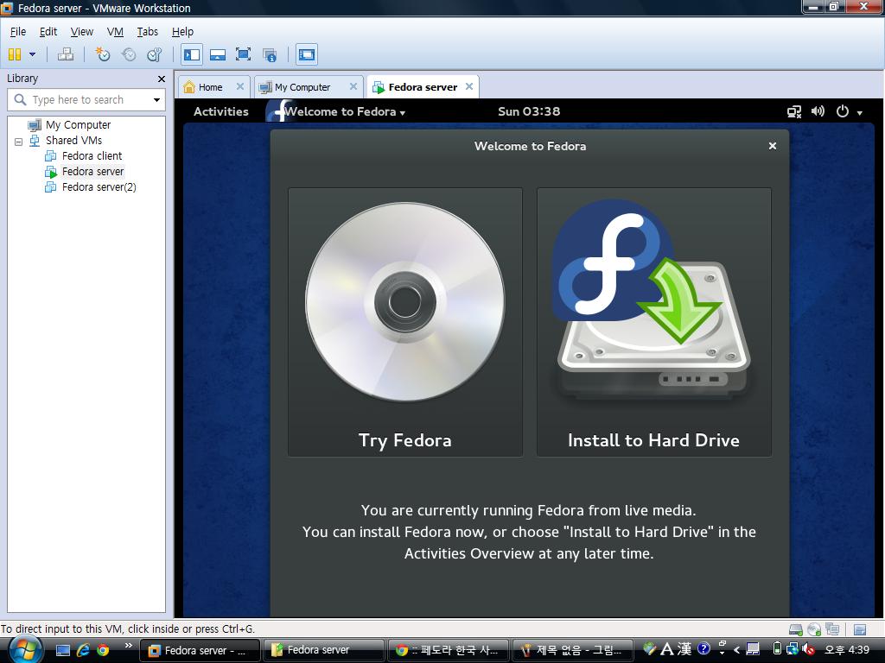Switch to the Home tab
Viewport: 885px width, 663px height.
tap(210, 87)
